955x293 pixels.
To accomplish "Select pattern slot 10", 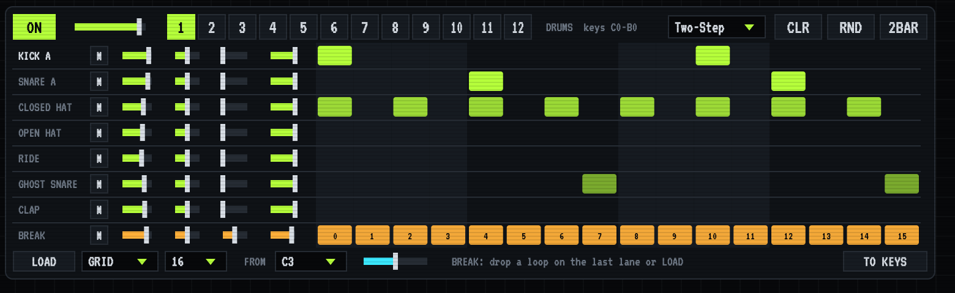I will click(x=457, y=27).
